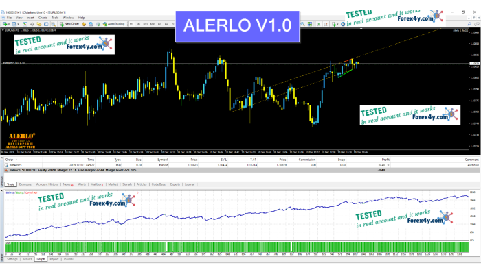Toggle the chart auto scroll icon

pos(318,24)
